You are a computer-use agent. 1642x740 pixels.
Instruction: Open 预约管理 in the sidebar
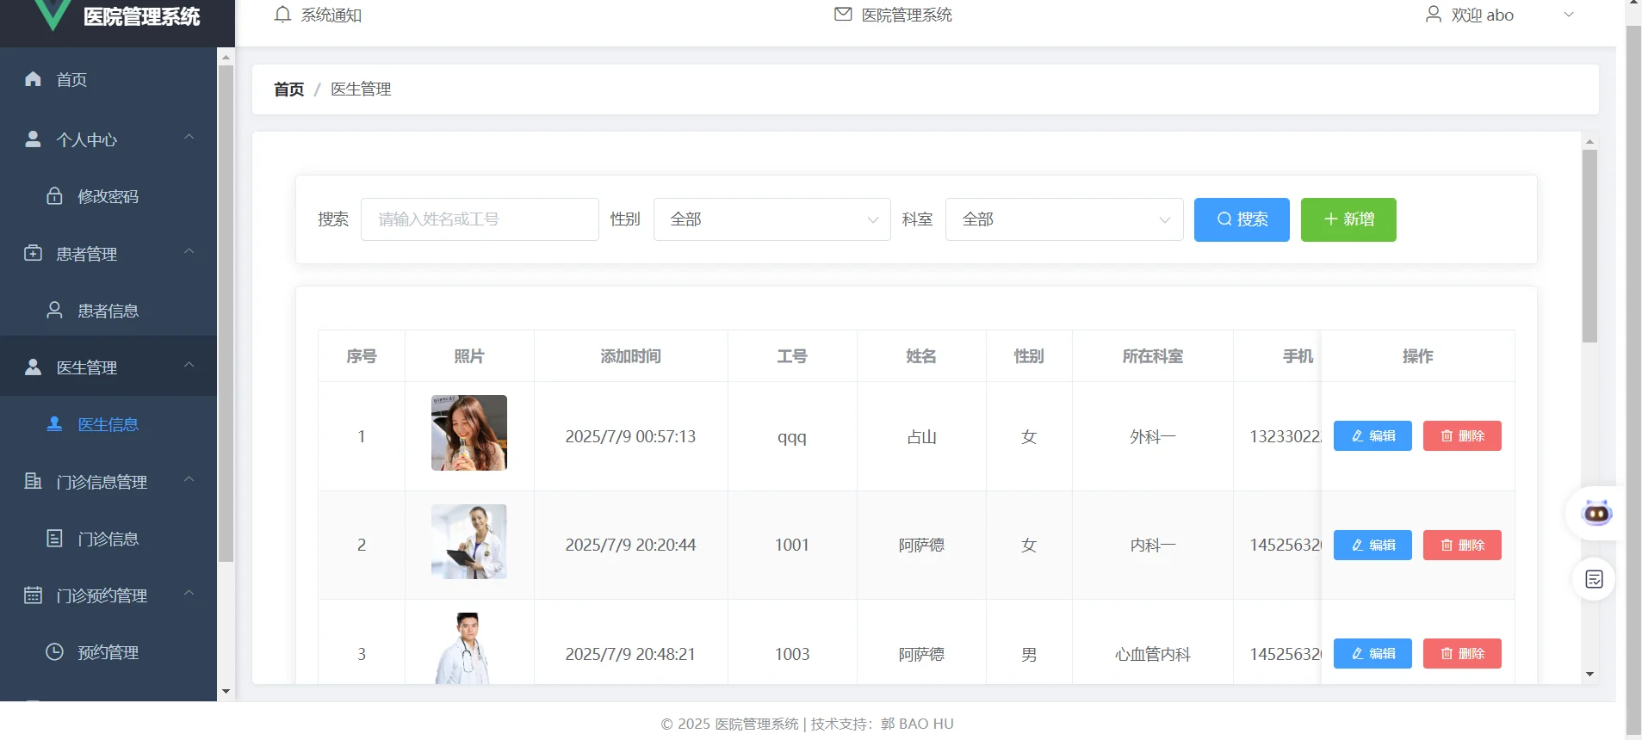(108, 652)
